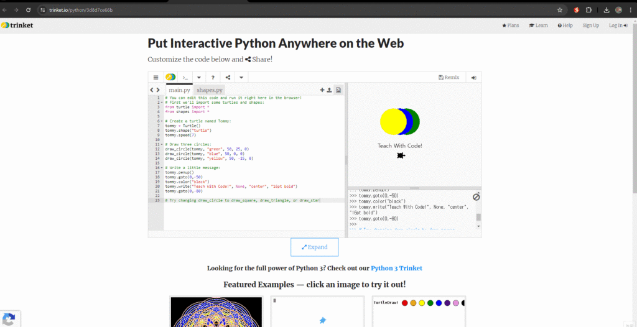This screenshot has height=327, width=637.
Task: Open the Plans link
Action: coord(511,25)
